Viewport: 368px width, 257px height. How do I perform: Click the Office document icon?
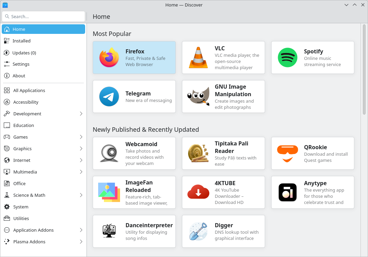click(x=7, y=183)
